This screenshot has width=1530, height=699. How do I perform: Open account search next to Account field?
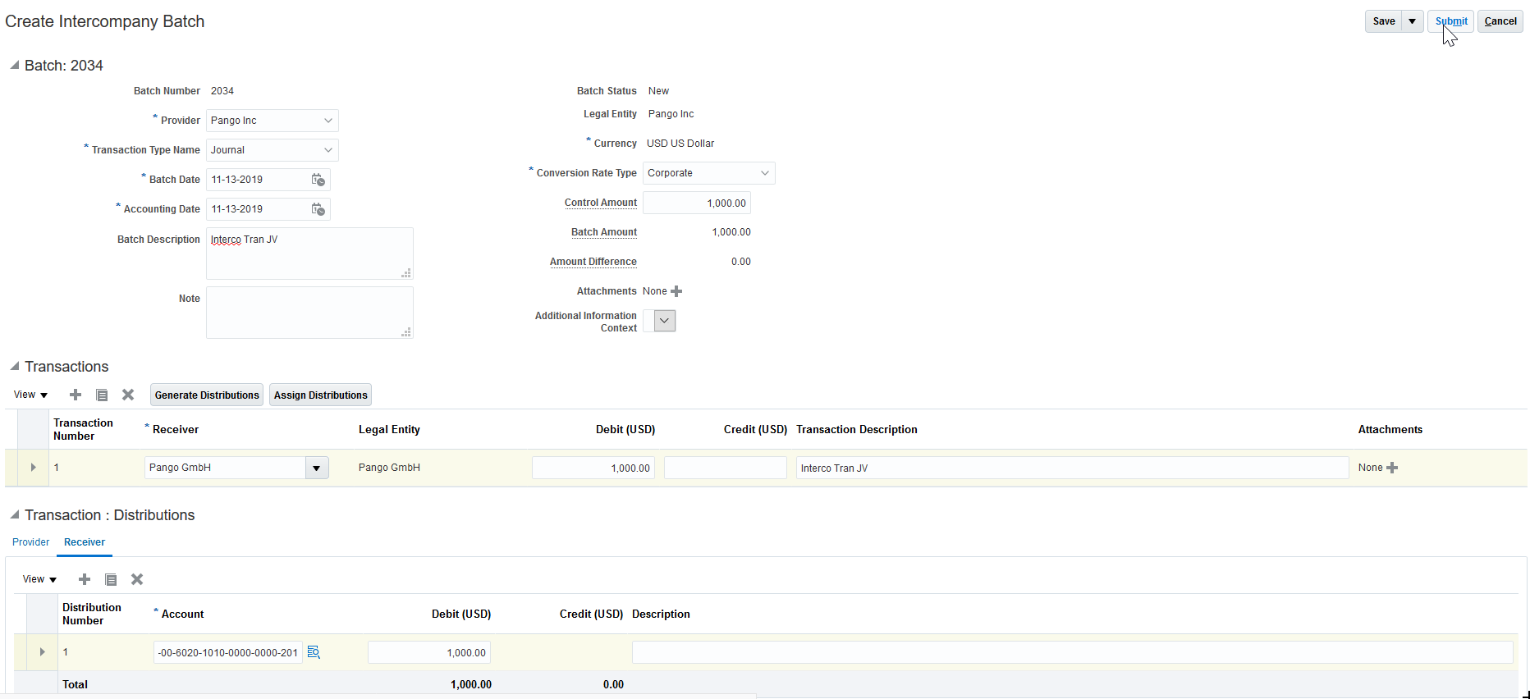pyautogui.click(x=314, y=652)
